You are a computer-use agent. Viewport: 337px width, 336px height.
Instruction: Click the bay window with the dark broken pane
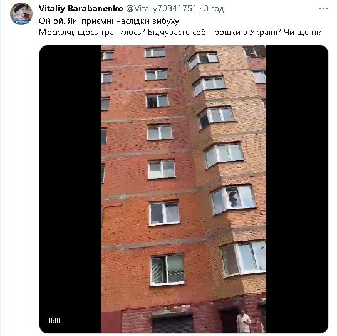pos(234,199)
